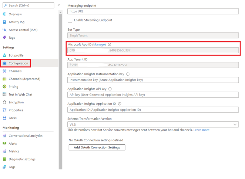Click the Logs icon
The width and height of the screenshot is (245, 179).
click(x=4, y=167)
